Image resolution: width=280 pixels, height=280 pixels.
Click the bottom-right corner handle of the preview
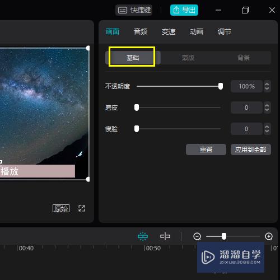(88, 180)
